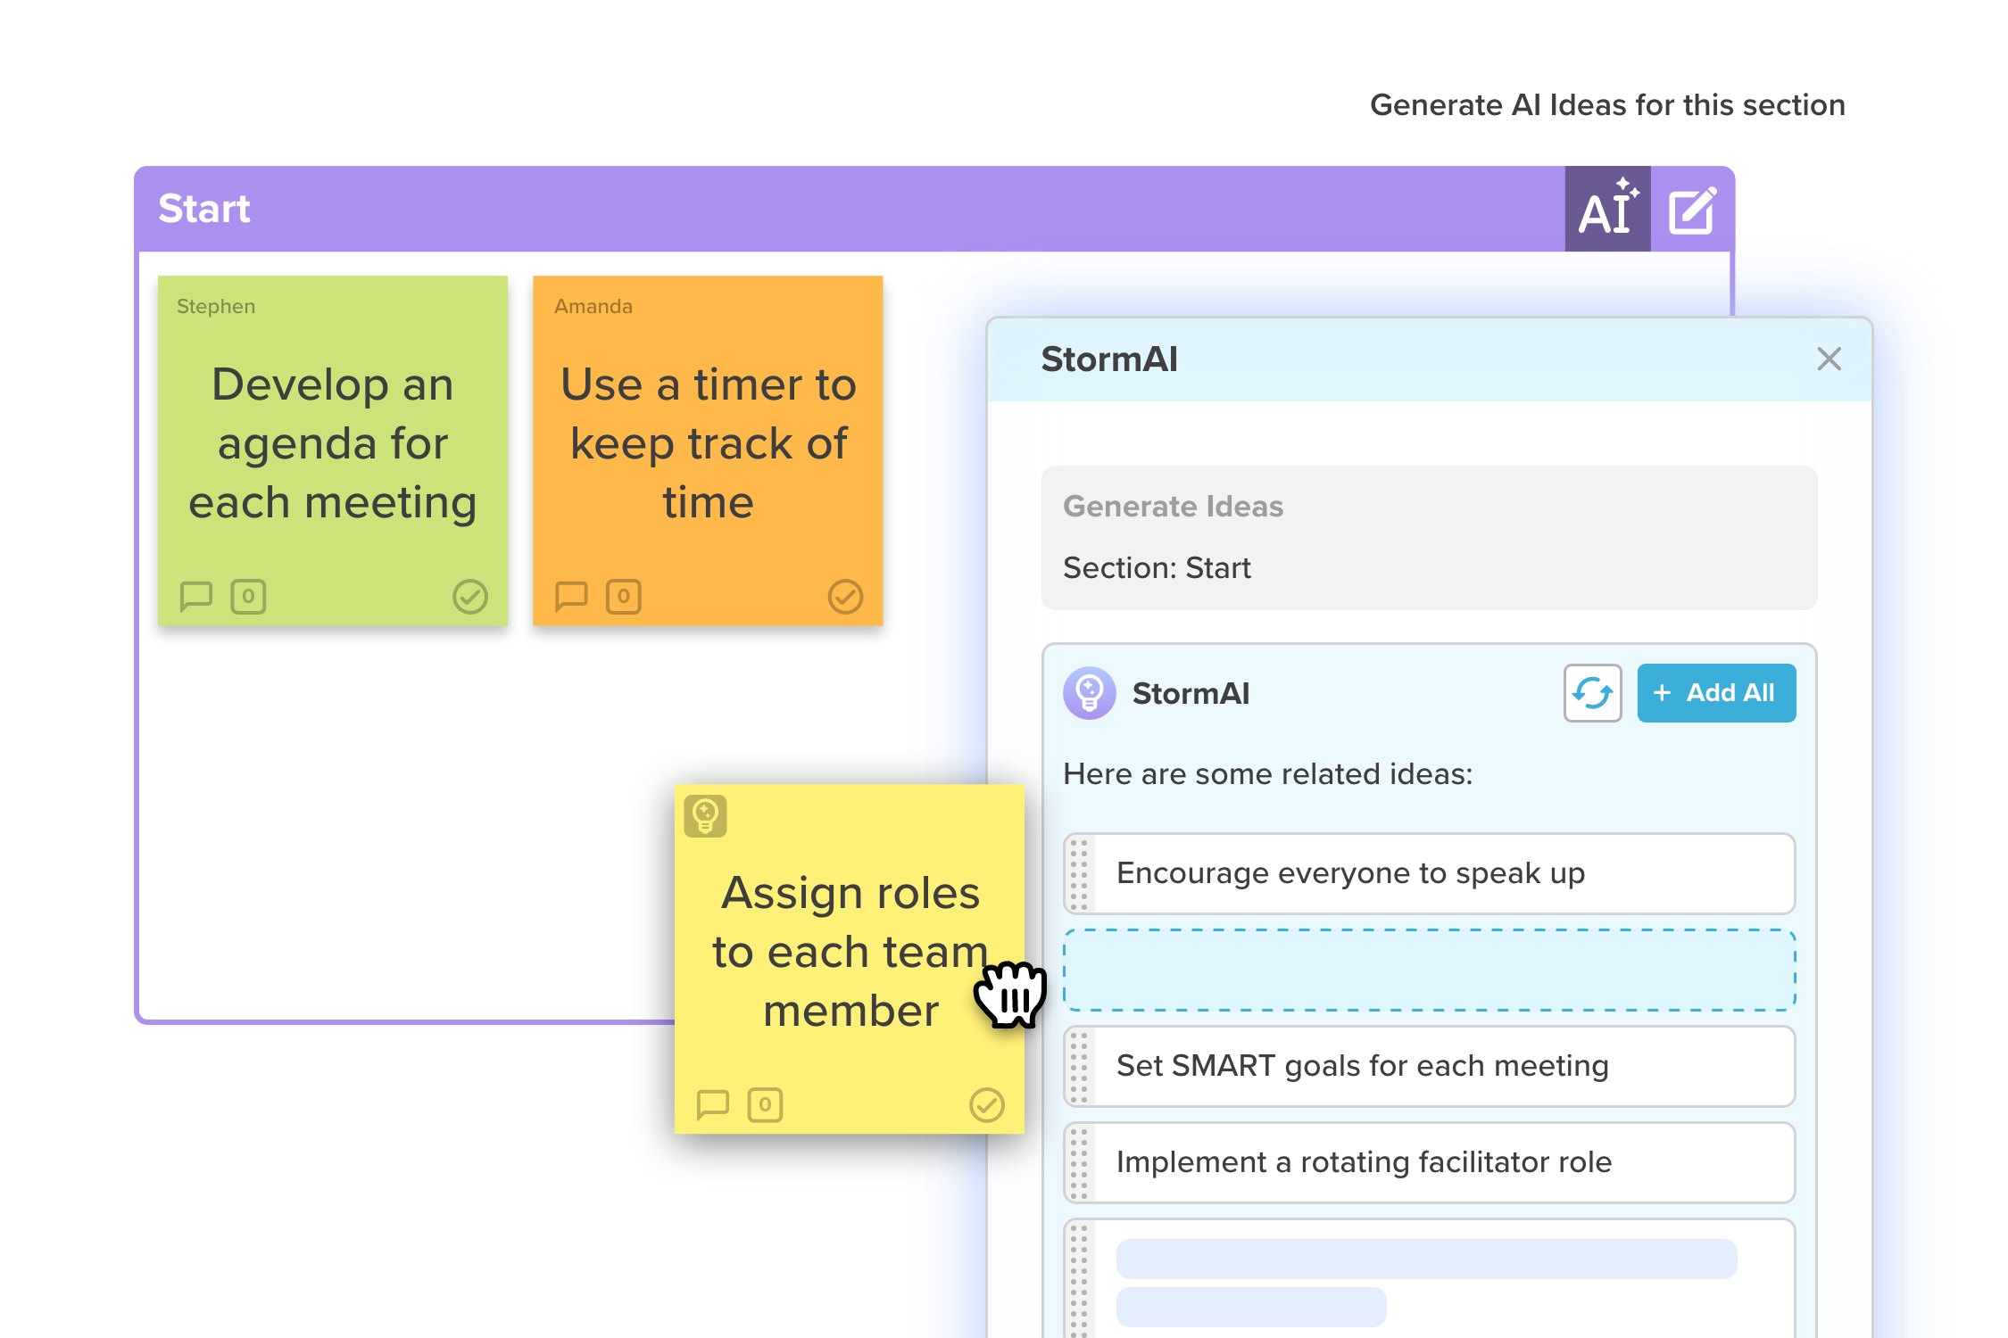Image resolution: width=2008 pixels, height=1338 pixels.
Task: Click 'Stephen' author label on green note
Action: (x=216, y=306)
